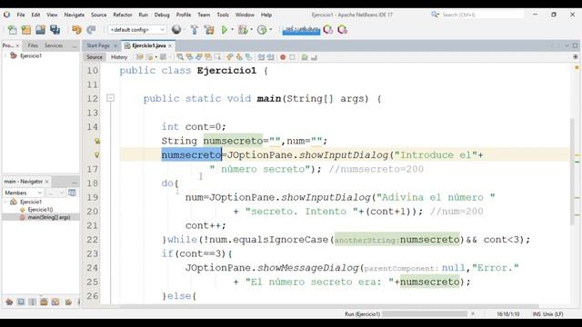This screenshot has height=327, width=582.
Task: Click the Navigator view icon beside Members dropdown
Action: tap(72, 193)
